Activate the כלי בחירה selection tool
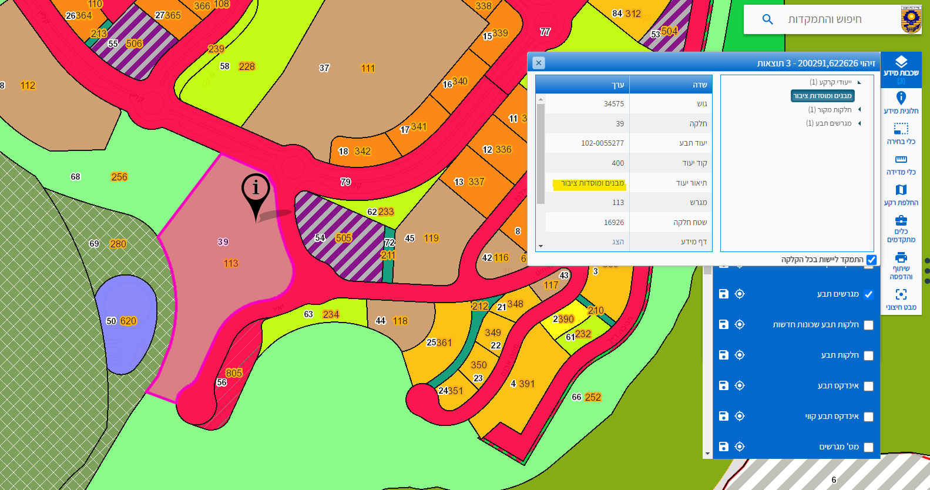This screenshot has height=490, width=930. click(x=901, y=133)
